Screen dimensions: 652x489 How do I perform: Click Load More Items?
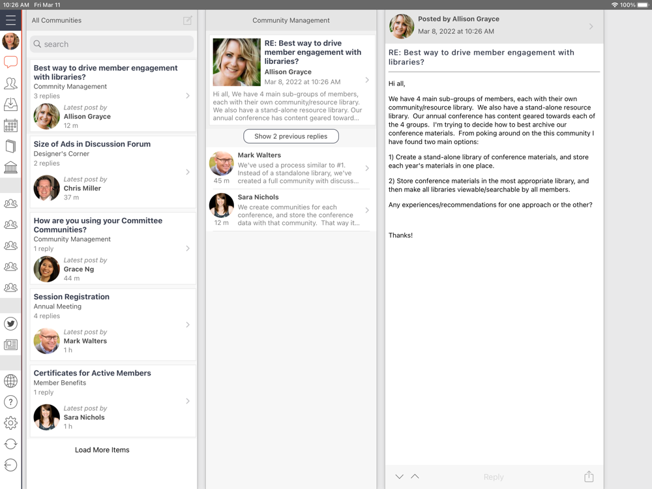102,450
